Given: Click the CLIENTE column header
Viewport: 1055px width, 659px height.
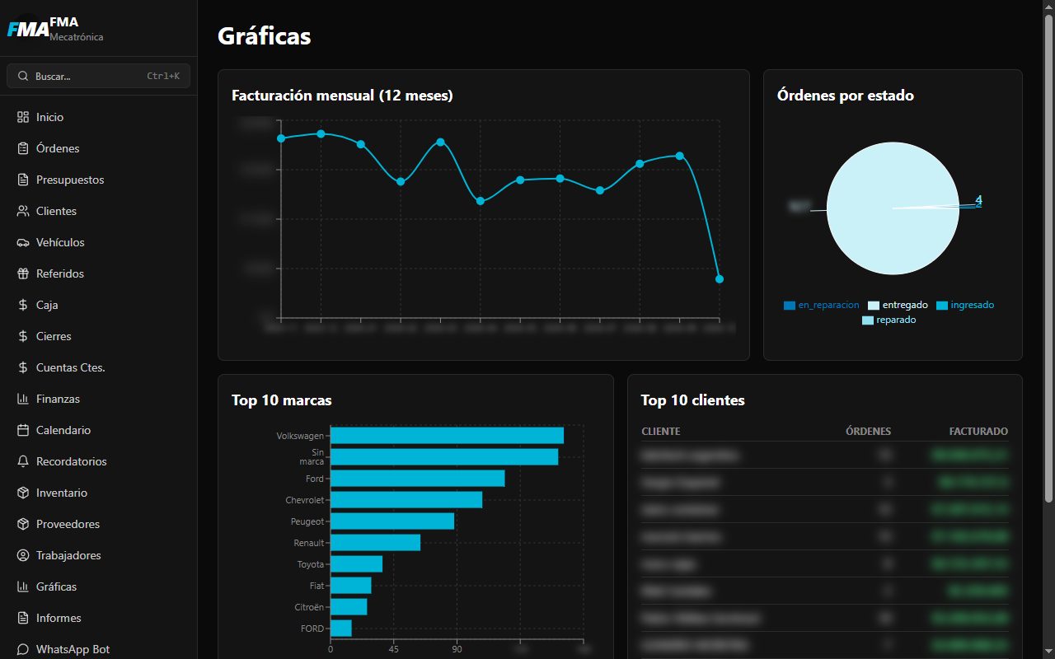Looking at the screenshot, I should click(x=661, y=431).
